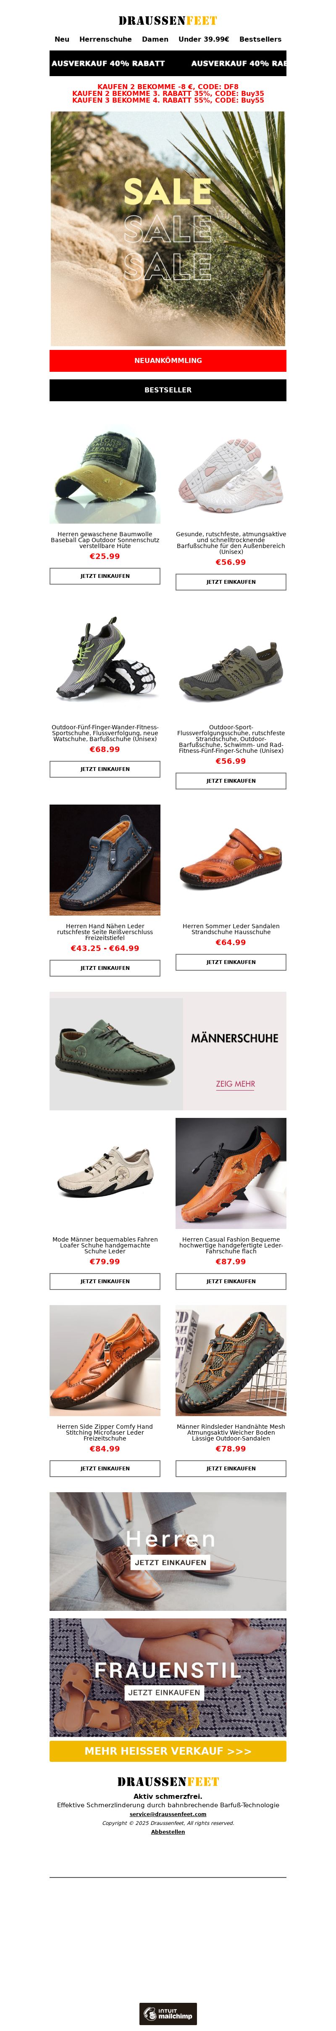Go to Under 39.99€ section
The height and width of the screenshot is (2031, 336).
[204, 40]
